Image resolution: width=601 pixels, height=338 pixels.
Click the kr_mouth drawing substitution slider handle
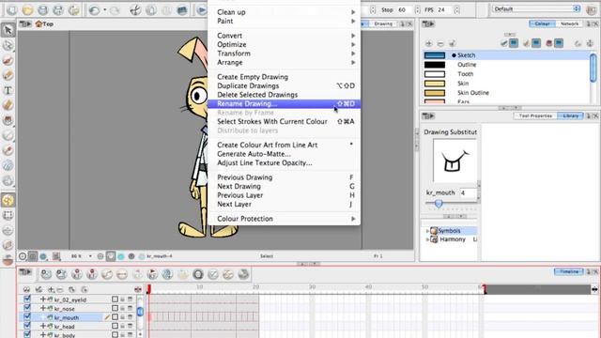pos(439,204)
